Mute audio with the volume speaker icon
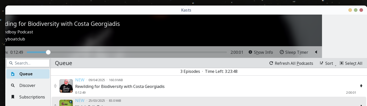Viewport: 367px width, 106px height. (x=316, y=52)
